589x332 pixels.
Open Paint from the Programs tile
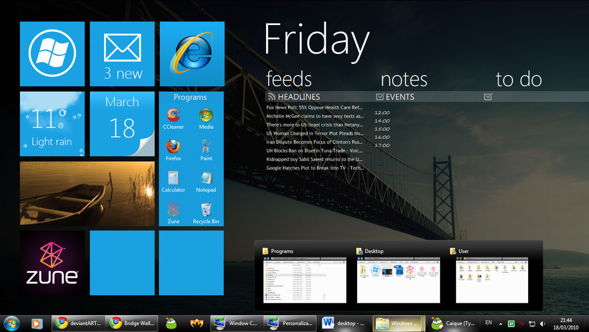[x=206, y=150]
